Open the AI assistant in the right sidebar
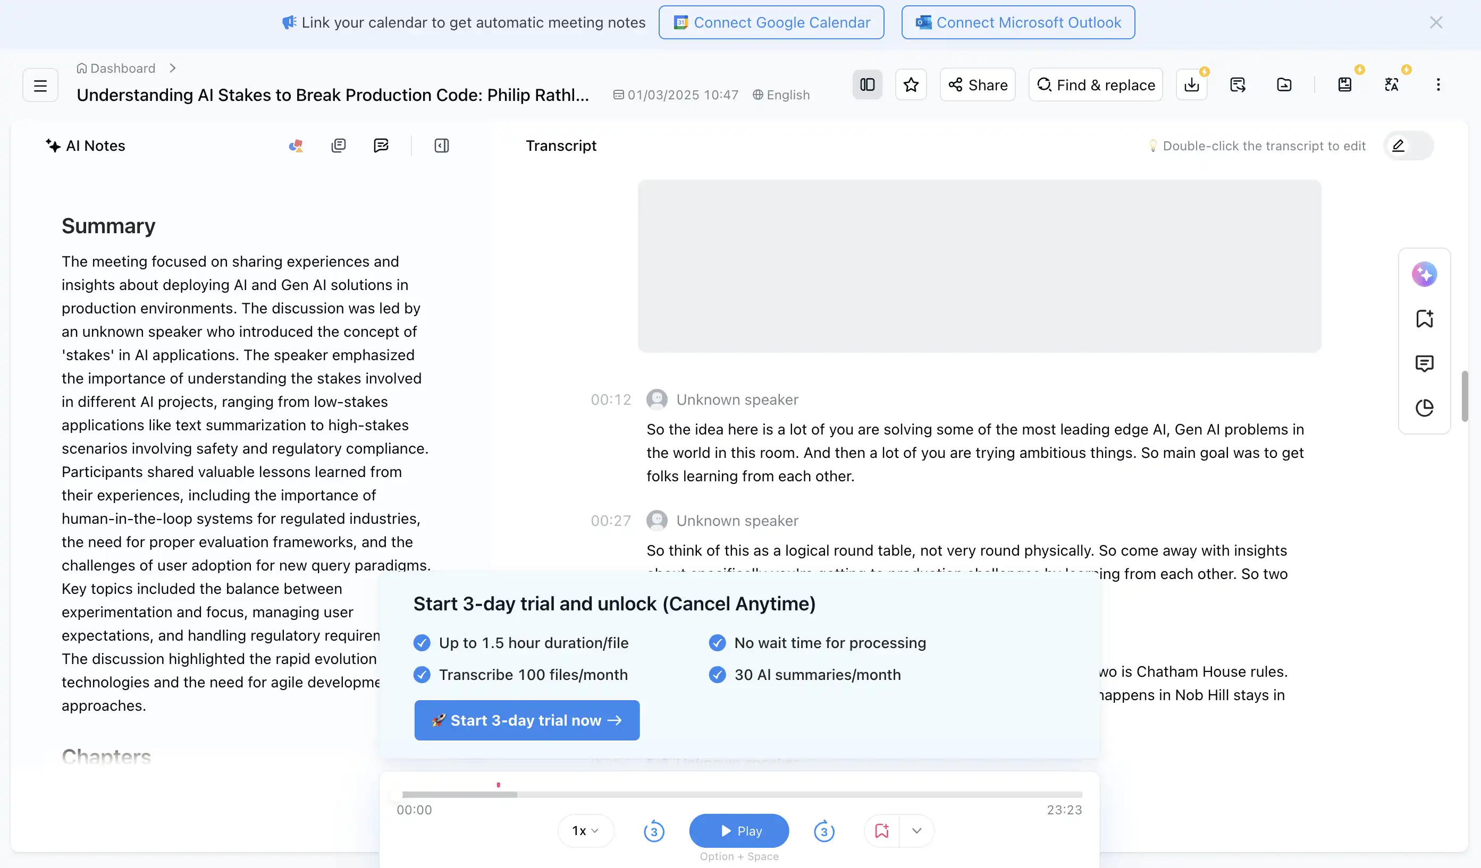The height and width of the screenshot is (868, 1481). pyautogui.click(x=1424, y=274)
